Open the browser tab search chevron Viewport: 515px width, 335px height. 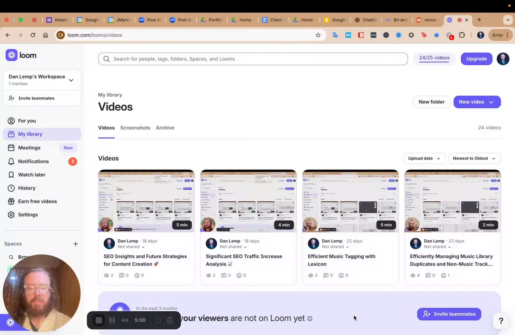[x=508, y=20]
